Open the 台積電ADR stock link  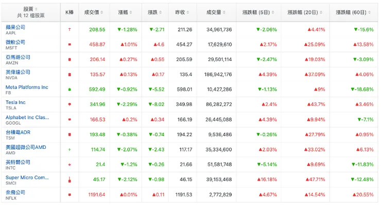coord(18,132)
